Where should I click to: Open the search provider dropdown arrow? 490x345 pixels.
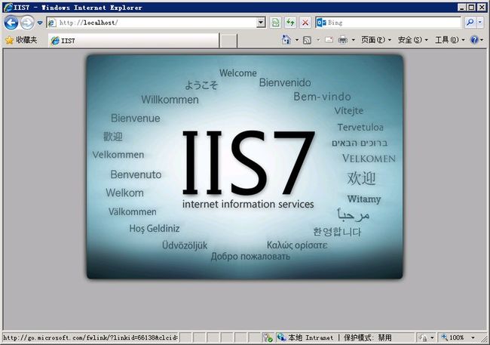pyautogui.click(x=480, y=23)
